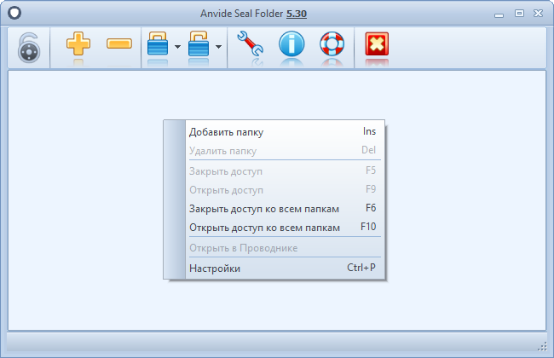Click the lifebuoy help icon
Viewport: 554px width, 358px height.
[x=332, y=43]
